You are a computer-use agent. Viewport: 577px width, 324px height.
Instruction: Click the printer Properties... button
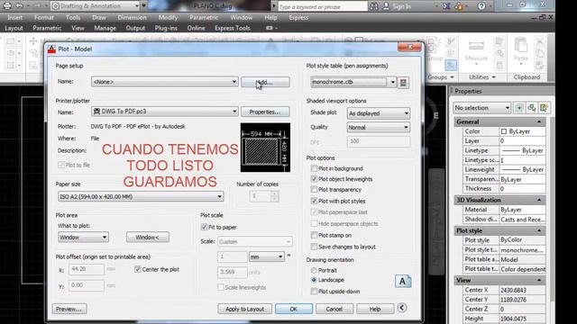click(265, 112)
